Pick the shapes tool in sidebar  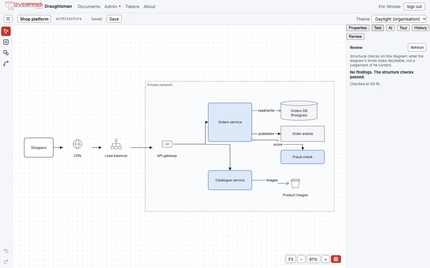tap(6, 53)
